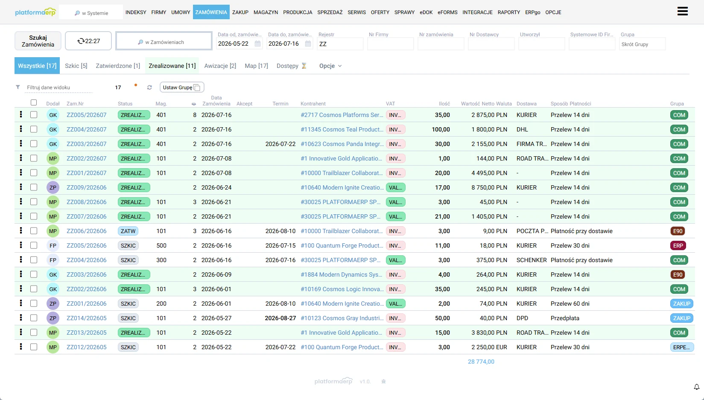Viewport: 704px width, 400px height.
Task: Click the ZATW status badge
Action: pyautogui.click(x=128, y=231)
